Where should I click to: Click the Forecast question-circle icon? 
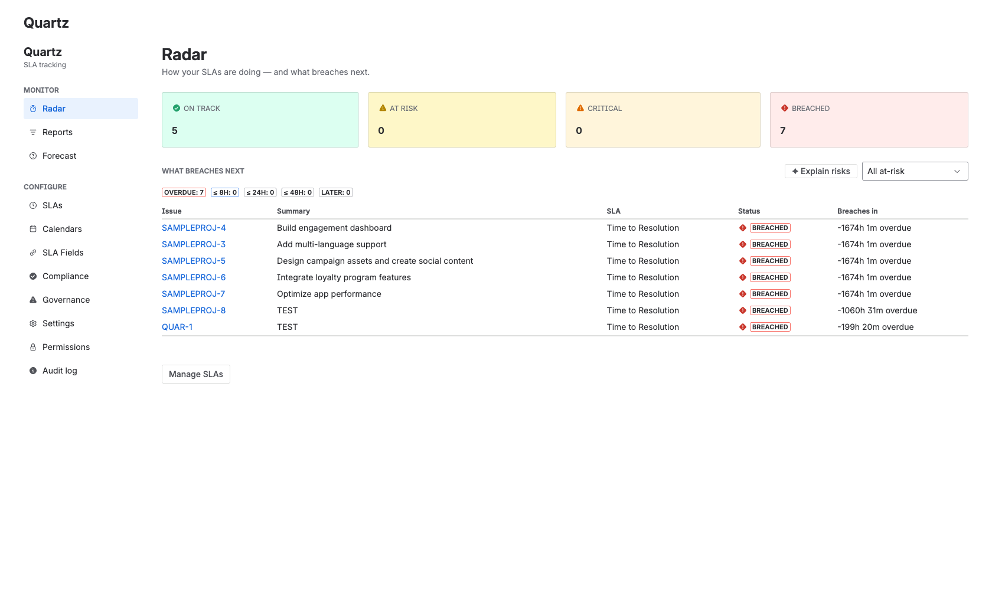33,156
